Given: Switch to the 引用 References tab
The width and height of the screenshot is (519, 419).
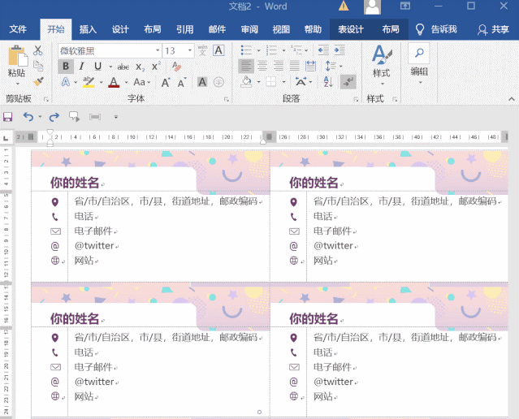Looking at the screenshot, I should tap(184, 29).
